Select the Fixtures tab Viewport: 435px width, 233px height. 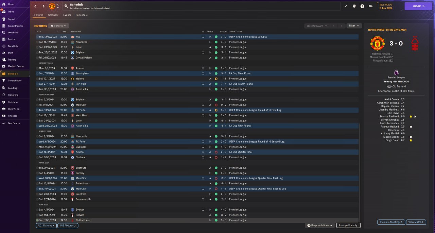(x=38, y=15)
